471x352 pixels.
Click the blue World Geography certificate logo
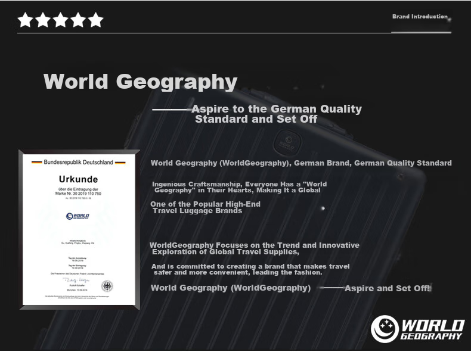point(78,216)
